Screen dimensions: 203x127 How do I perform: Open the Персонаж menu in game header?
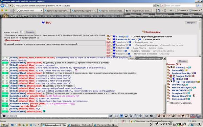click(179, 14)
